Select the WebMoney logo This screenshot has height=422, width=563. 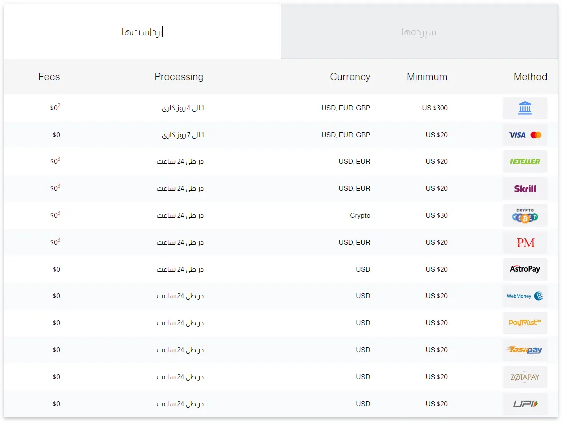[x=525, y=296]
